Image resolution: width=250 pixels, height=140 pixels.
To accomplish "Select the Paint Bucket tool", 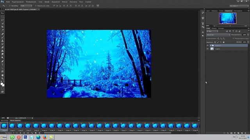I will click(2, 51).
